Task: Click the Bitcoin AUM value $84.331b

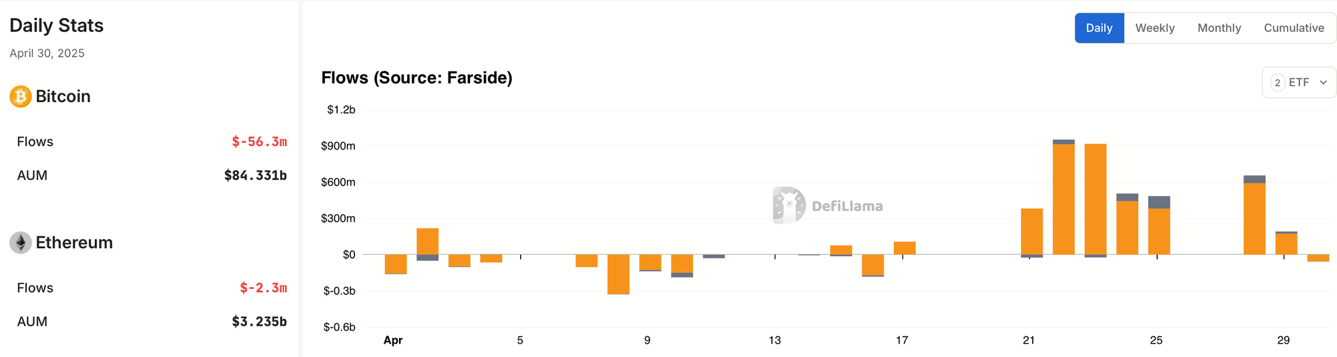Action: tap(255, 175)
